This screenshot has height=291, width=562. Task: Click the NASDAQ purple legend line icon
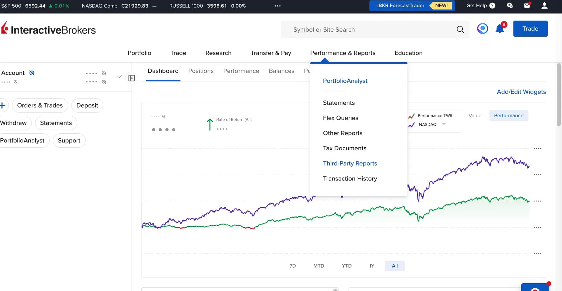click(412, 125)
